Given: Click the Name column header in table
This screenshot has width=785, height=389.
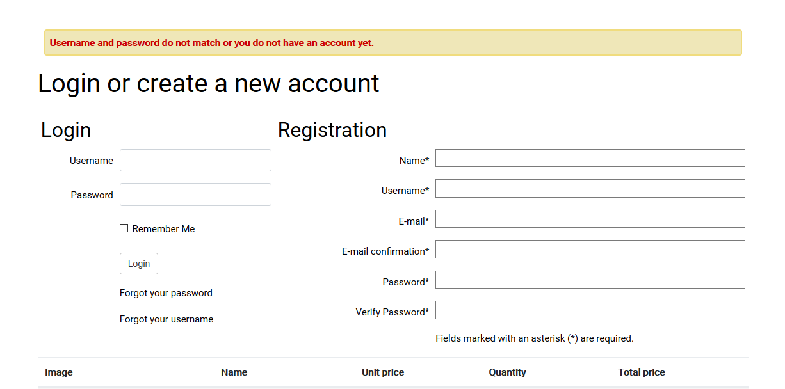Looking at the screenshot, I should click(x=234, y=372).
